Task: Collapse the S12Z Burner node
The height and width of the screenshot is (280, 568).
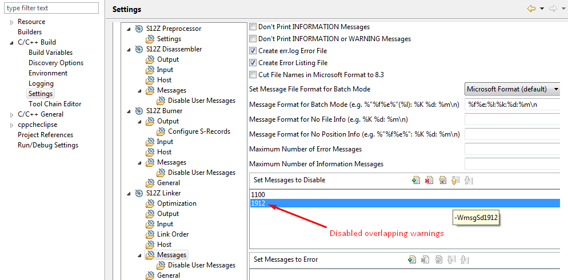Action: coord(129,111)
